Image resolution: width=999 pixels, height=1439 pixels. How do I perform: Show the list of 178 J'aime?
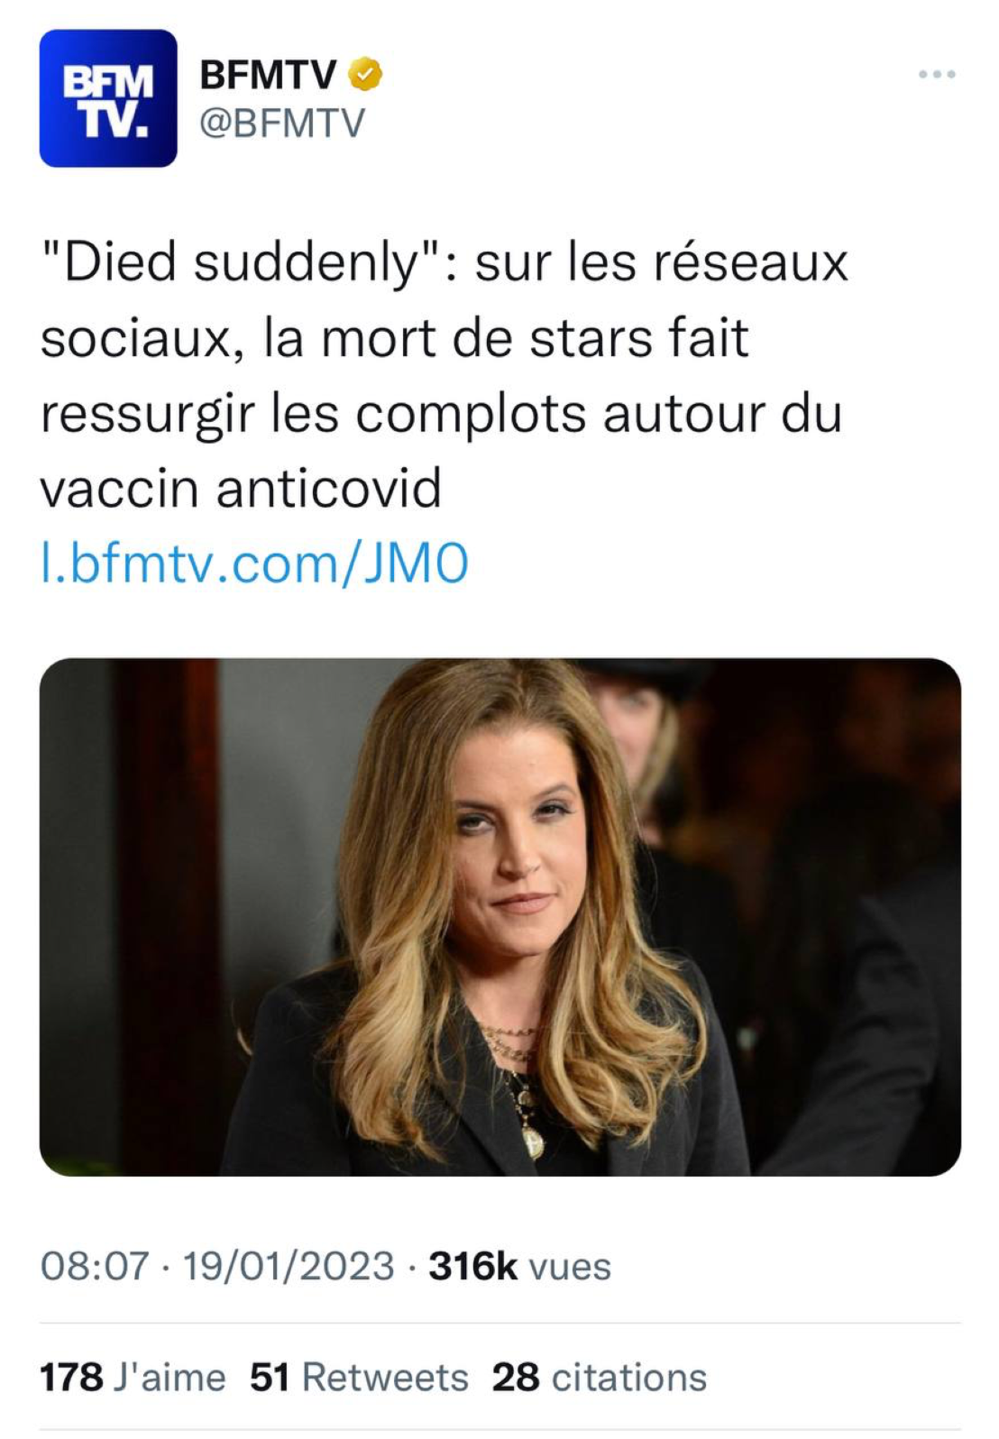[x=133, y=1378]
